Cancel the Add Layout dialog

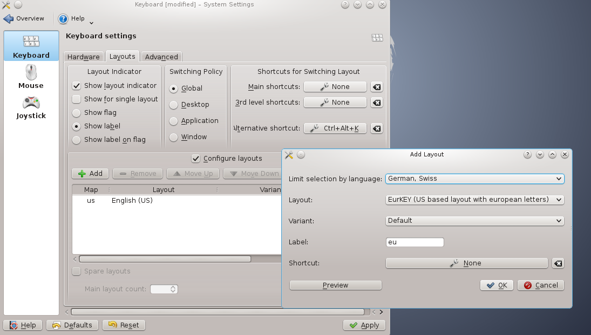pyautogui.click(x=541, y=285)
